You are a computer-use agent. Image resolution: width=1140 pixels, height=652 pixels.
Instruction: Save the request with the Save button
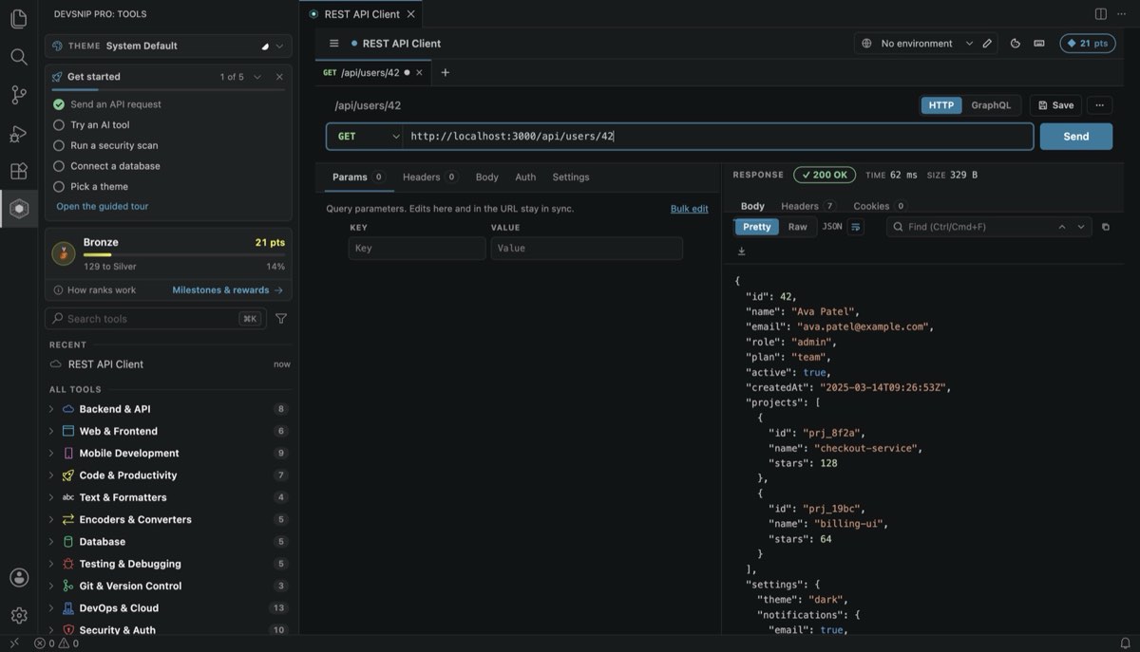(x=1055, y=105)
